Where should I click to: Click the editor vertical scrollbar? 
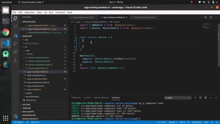click(219, 45)
